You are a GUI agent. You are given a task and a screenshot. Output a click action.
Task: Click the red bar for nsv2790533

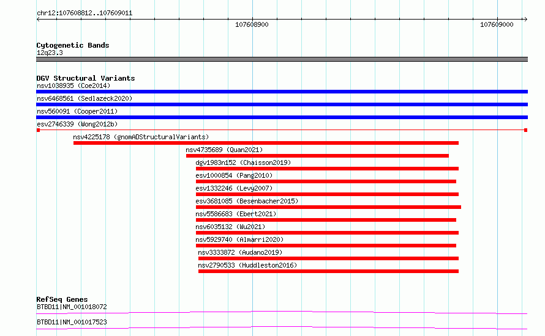pyautogui.click(x=328, y=271)
